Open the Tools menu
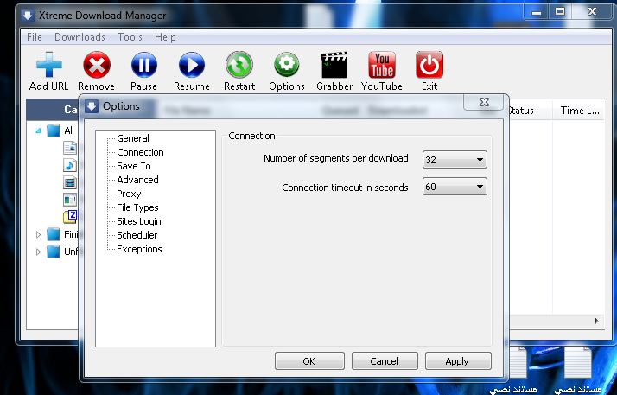The image size is (617, 395). [130, 37]
